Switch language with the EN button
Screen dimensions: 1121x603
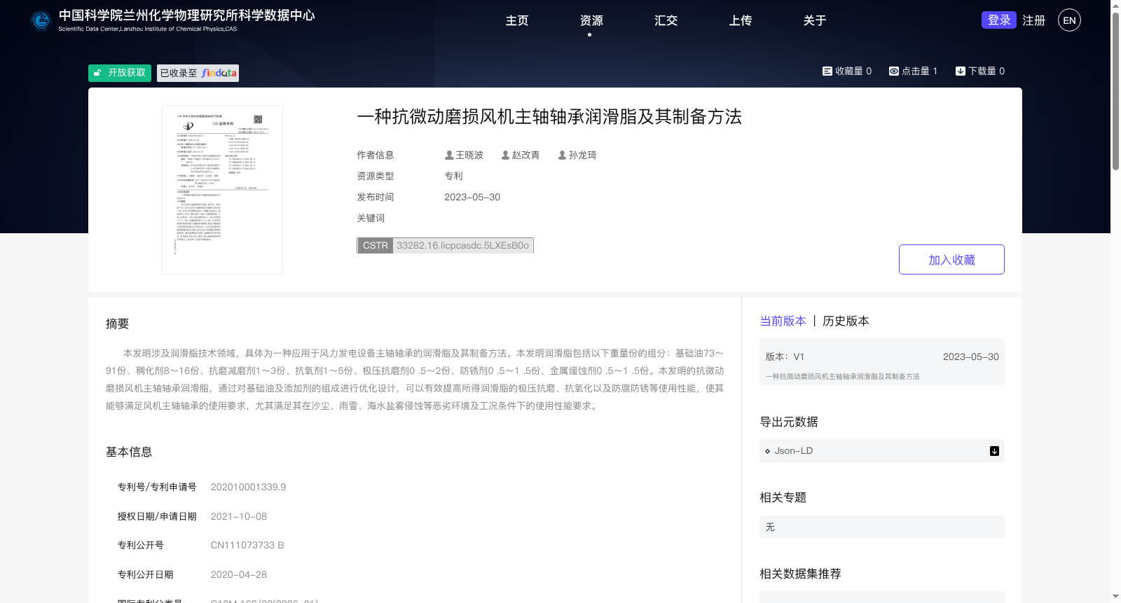coord(1069,20)
